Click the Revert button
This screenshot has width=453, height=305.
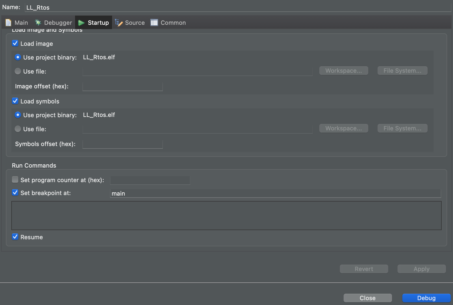click(364, 269)
